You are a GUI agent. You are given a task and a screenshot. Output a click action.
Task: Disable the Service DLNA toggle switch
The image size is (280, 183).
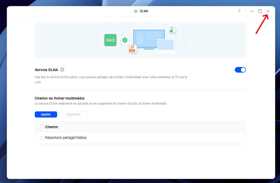click(240, 70)
